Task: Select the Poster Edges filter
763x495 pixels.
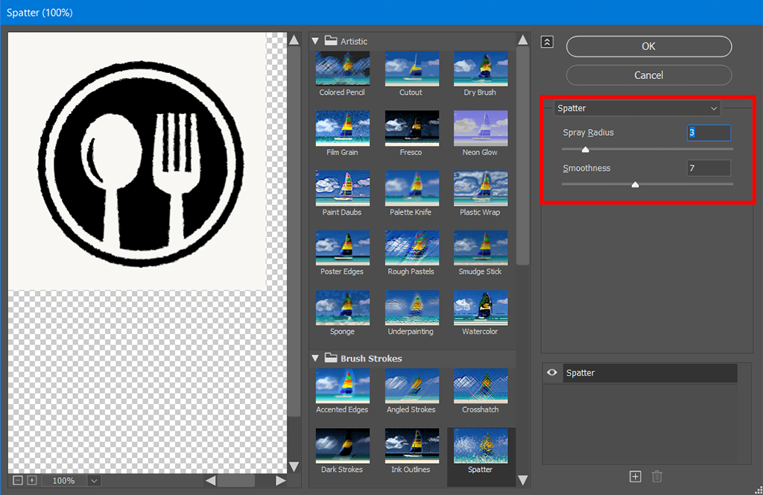Action: tap(342, 248)
